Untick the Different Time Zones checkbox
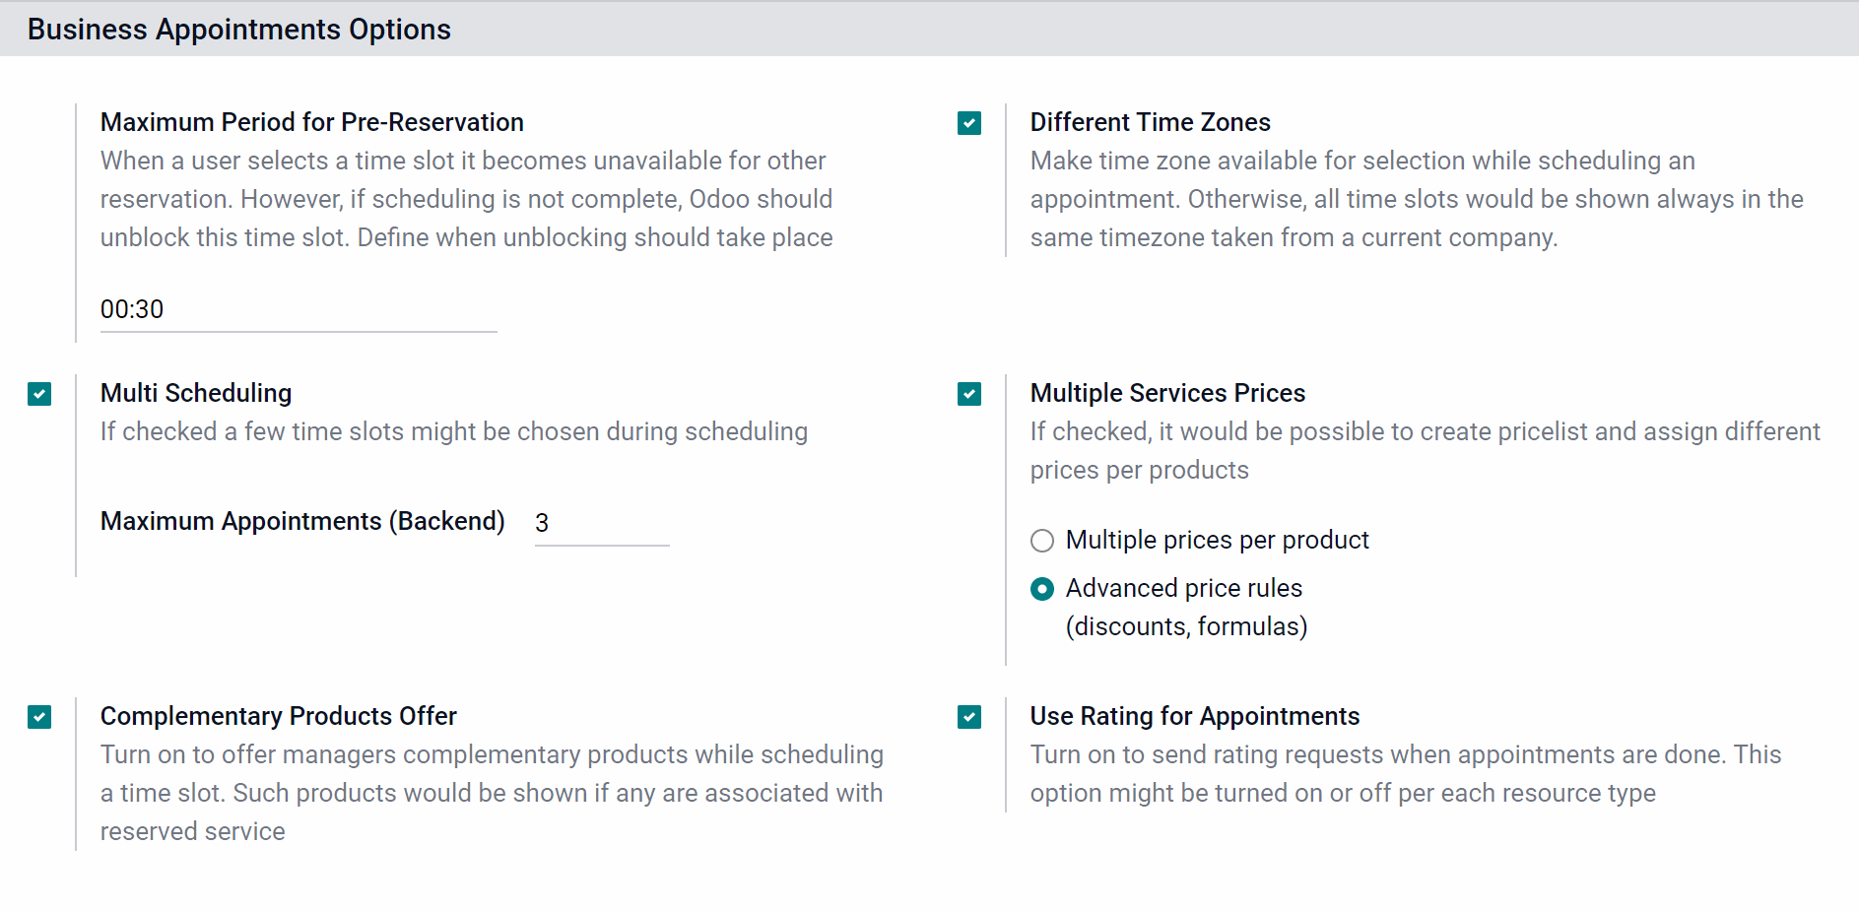The width and height of the screenshot is (1859, 911). [969, 123]
